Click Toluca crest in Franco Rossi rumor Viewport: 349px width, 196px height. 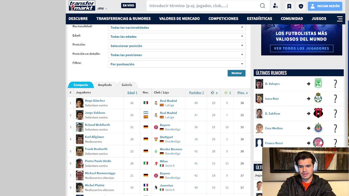coord(318,143)
